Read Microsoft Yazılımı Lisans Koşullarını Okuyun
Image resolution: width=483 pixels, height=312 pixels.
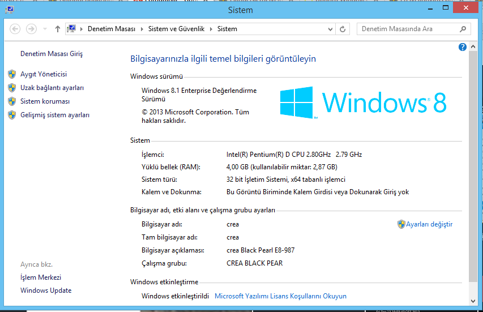tap(280, 296)
